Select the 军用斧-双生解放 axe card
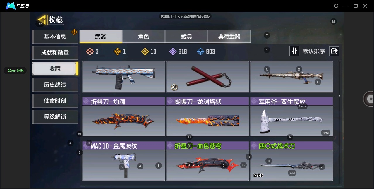 291,117
